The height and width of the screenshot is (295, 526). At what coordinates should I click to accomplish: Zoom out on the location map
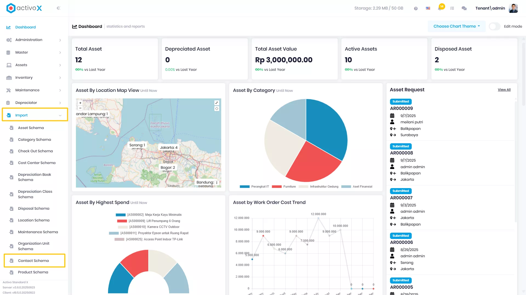(x=80, y=108)
